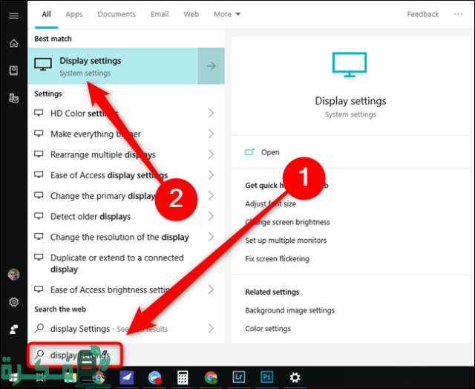
Task: Select the Web search filter tab
Action: pyautogui.click(x=191, y=14)
